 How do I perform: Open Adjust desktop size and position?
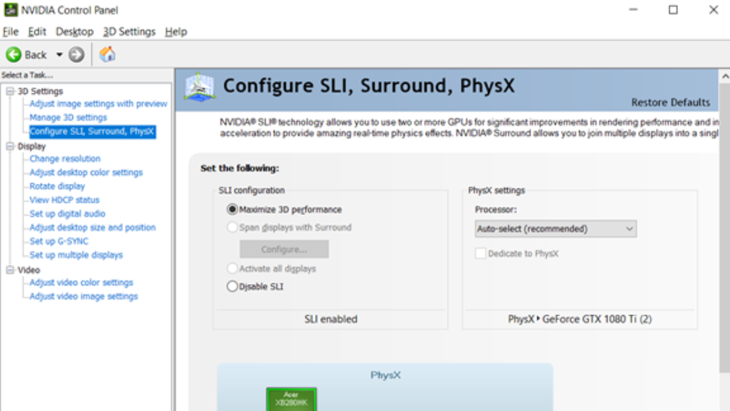tap(92, 228)
